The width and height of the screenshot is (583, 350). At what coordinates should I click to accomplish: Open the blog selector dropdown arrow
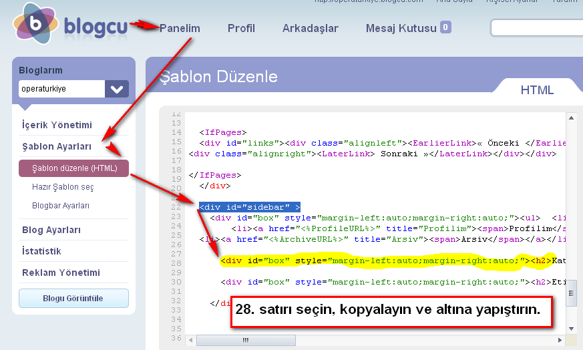(117, 89)
